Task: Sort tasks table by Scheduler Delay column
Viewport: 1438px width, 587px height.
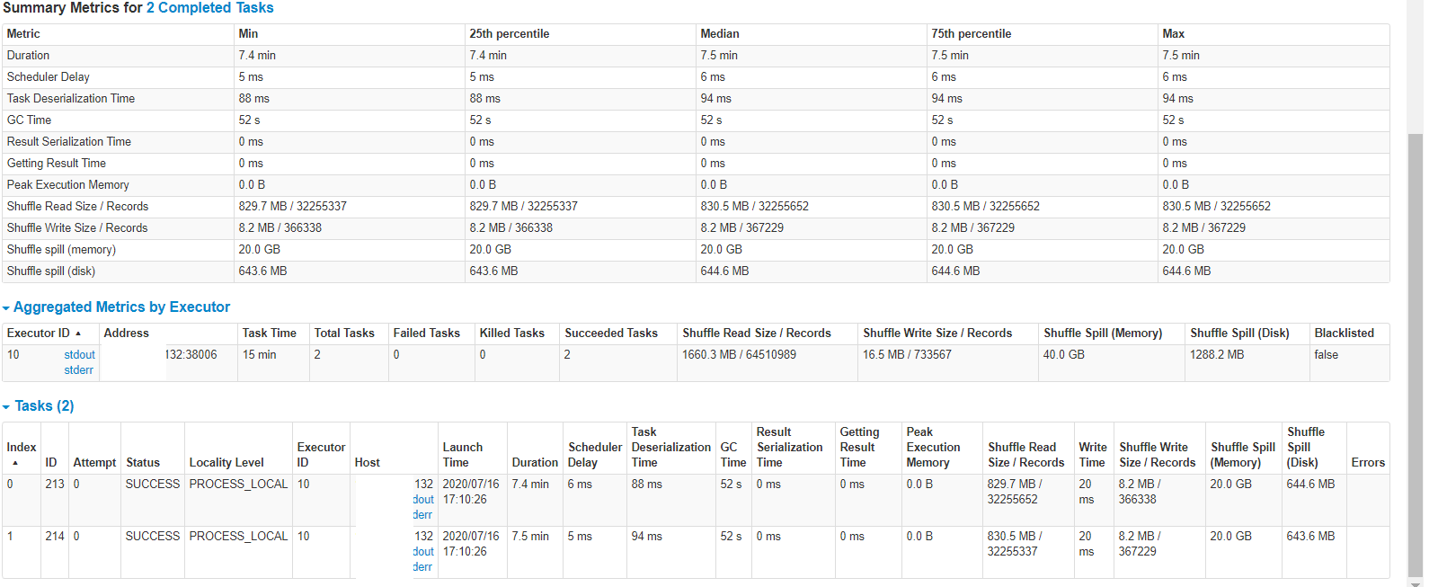Action: [595, 455]
